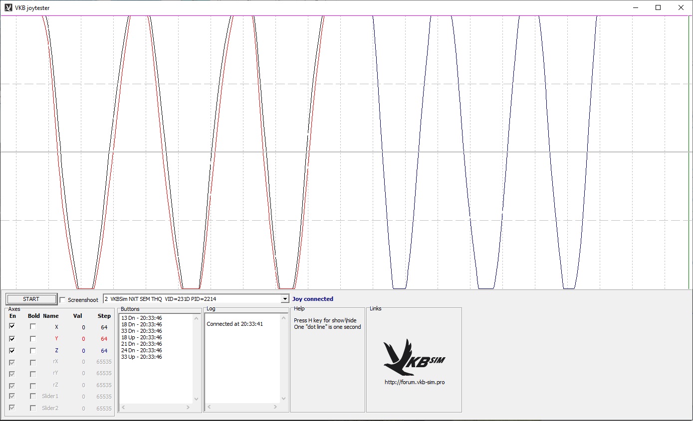Screen dimensions: 693x421
Task: Visit the forum.vkb-sim.pro link
Action: click(x=415, y=382)
